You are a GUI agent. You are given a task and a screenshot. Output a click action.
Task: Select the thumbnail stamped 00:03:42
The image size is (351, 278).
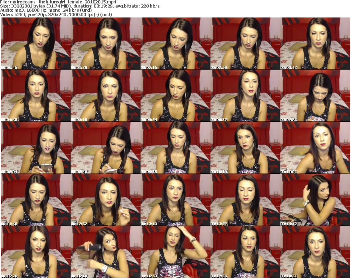(x=315, y=44)
